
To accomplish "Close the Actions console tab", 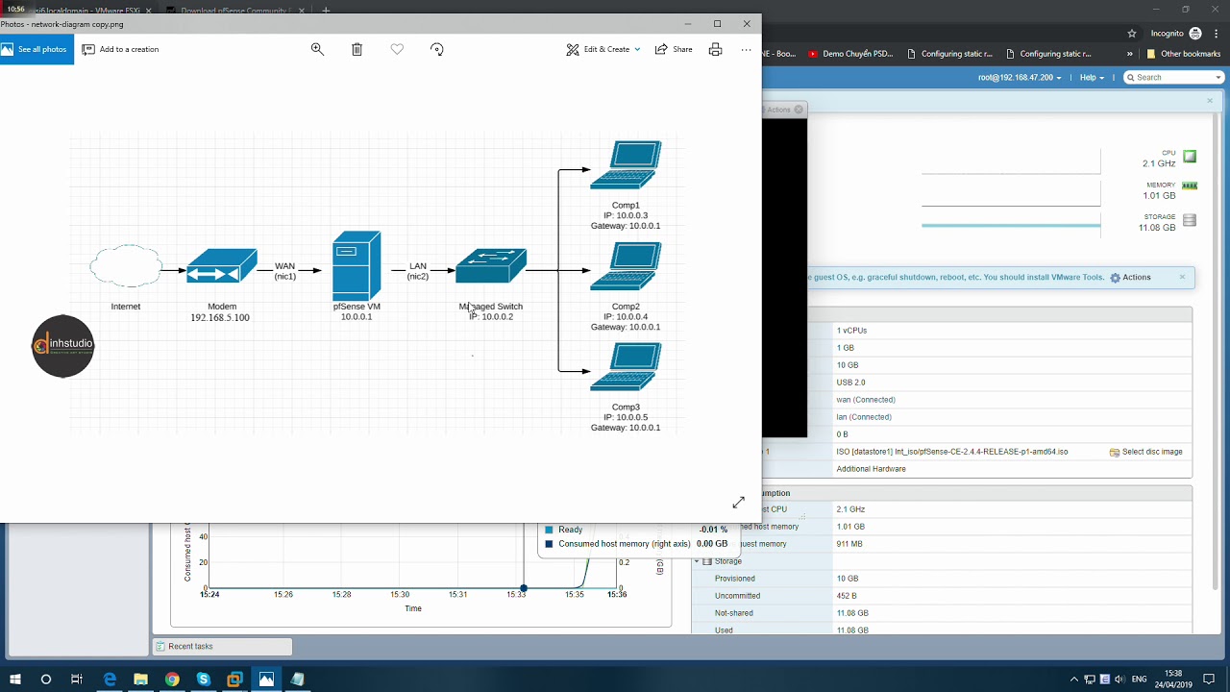I will click(x=799, y=110).
